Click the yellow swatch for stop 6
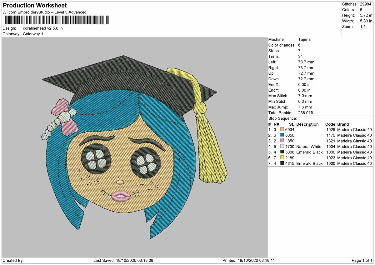Screen dimensions: 375x265 (282, 158)
